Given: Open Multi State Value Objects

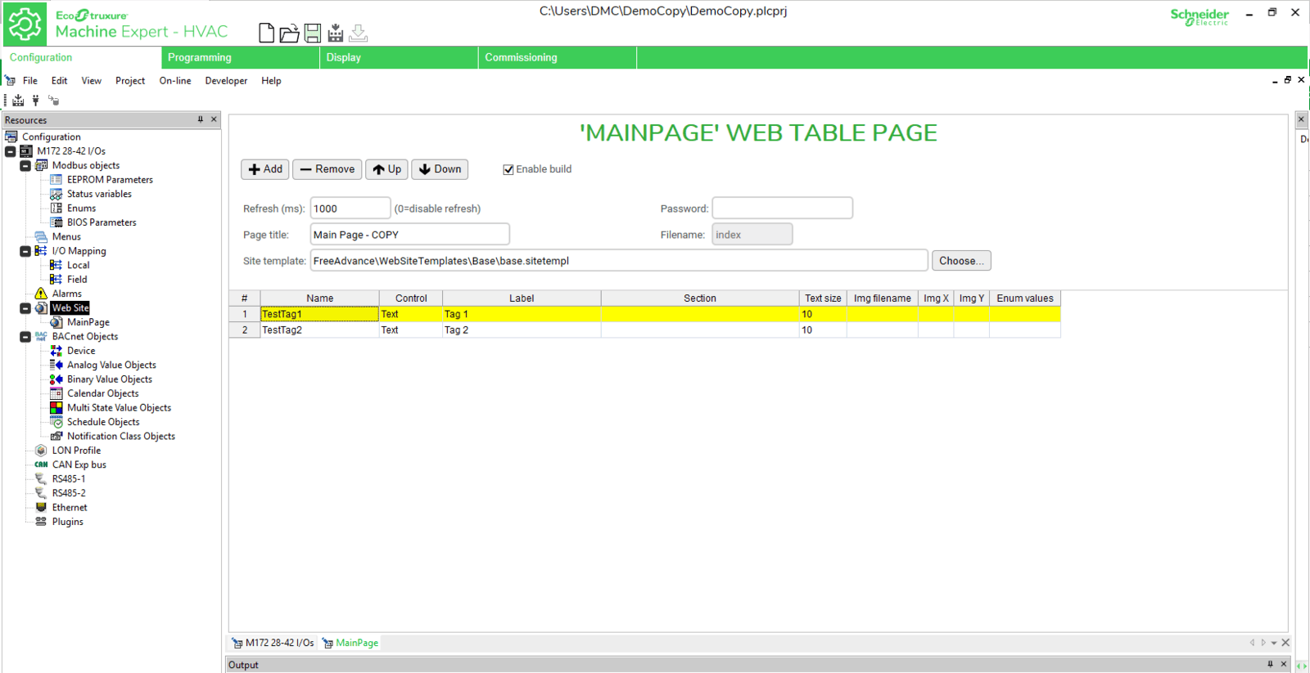Looking at the screenshot, I should pyautogui.click(x=119, y=408).
